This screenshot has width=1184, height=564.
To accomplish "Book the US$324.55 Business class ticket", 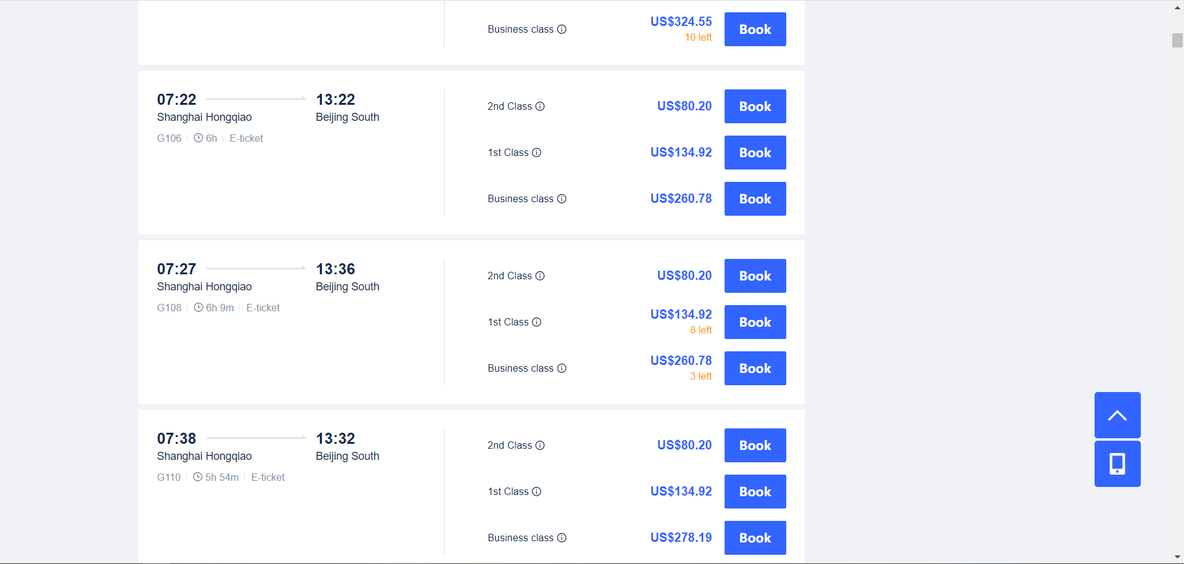I will (755, 29).
